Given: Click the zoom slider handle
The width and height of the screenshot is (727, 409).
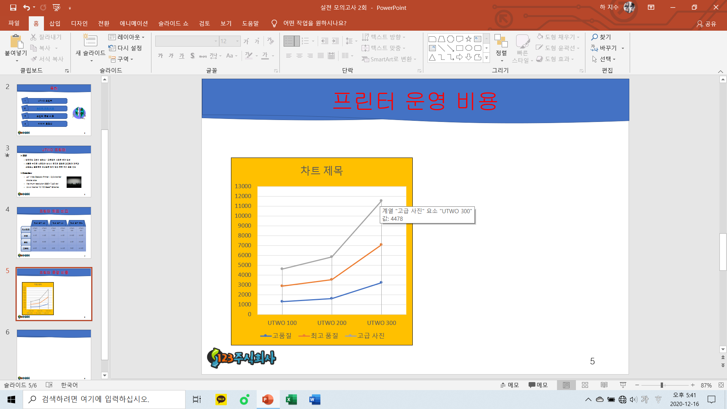Looking at the screenshot, I should (662, 385).
